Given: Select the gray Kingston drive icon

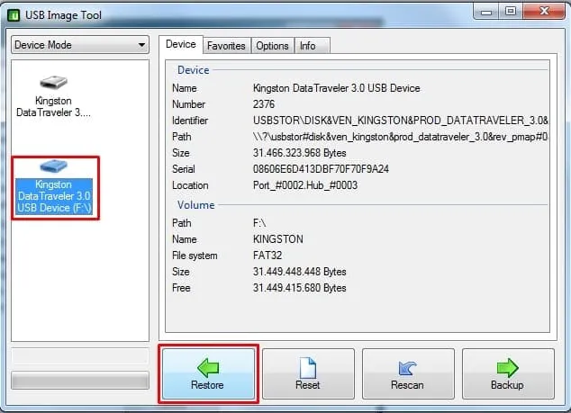Looking at the screenshot, I should tap(53, 82).
